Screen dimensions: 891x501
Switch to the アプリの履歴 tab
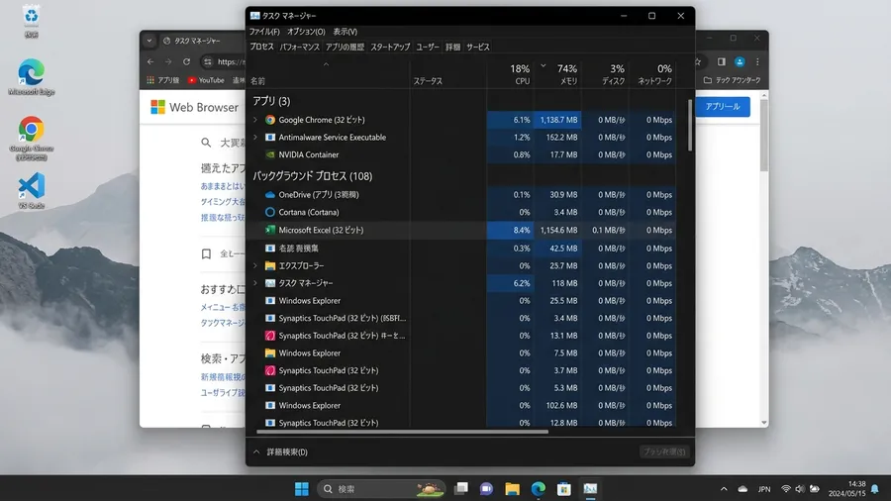coord(345,48)
